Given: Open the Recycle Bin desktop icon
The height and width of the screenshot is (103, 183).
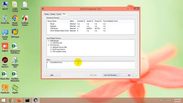Looking at the screenshot, I should [5, 19].
